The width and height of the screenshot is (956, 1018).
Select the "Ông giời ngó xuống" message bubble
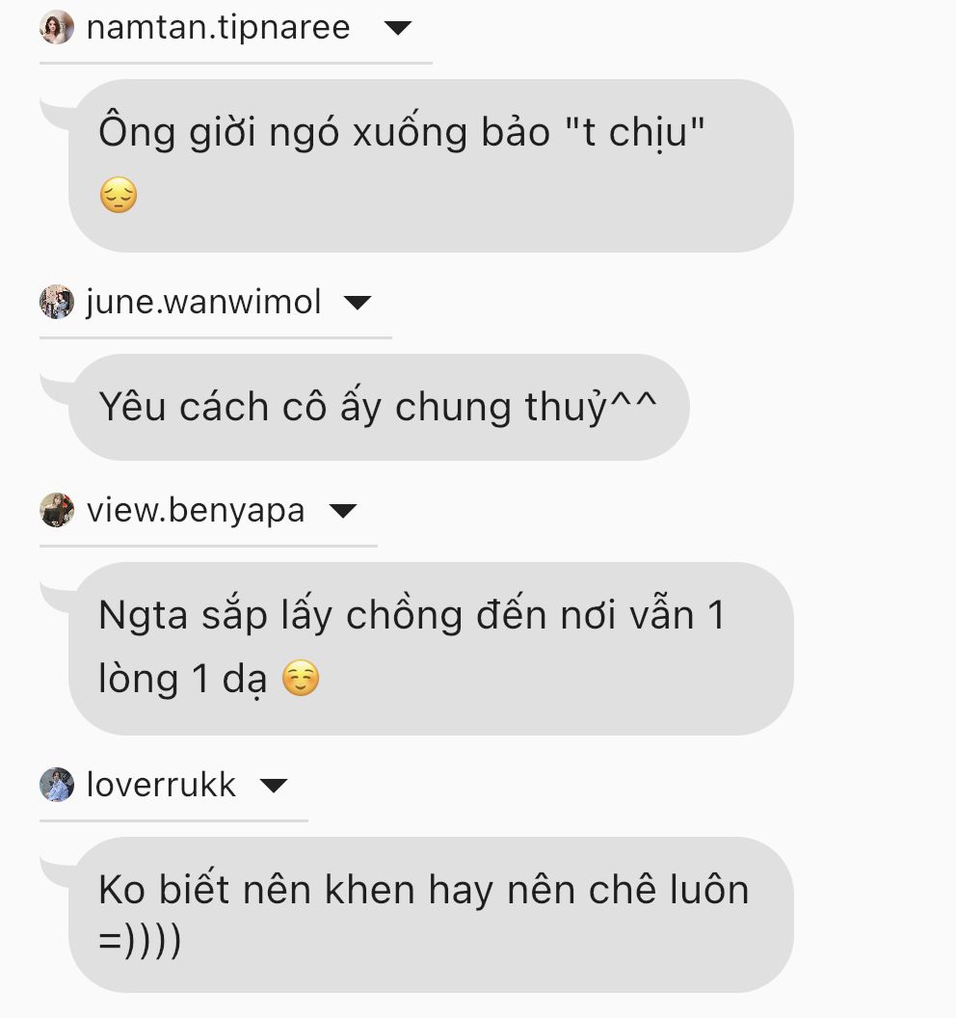pos(431,166)
